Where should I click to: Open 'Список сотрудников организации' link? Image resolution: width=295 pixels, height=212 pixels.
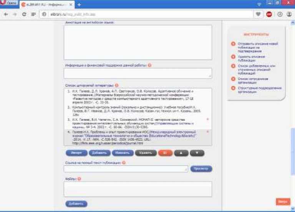[x=253, y=81]
